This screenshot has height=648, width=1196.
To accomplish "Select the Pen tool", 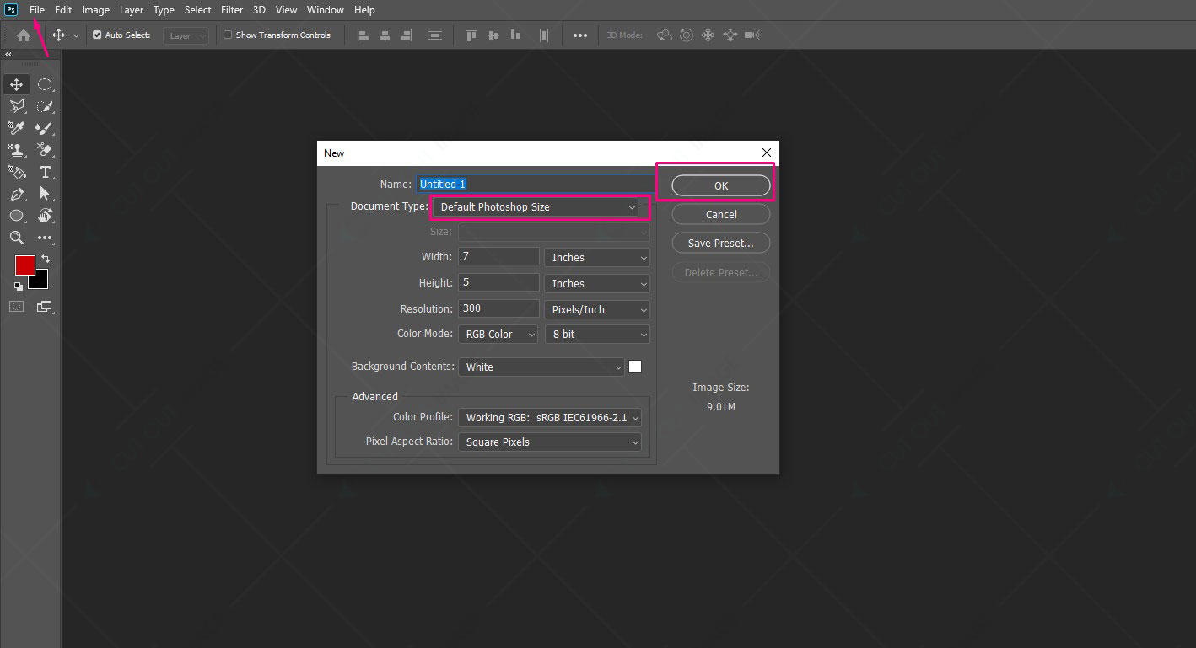I will pos(16,194).
